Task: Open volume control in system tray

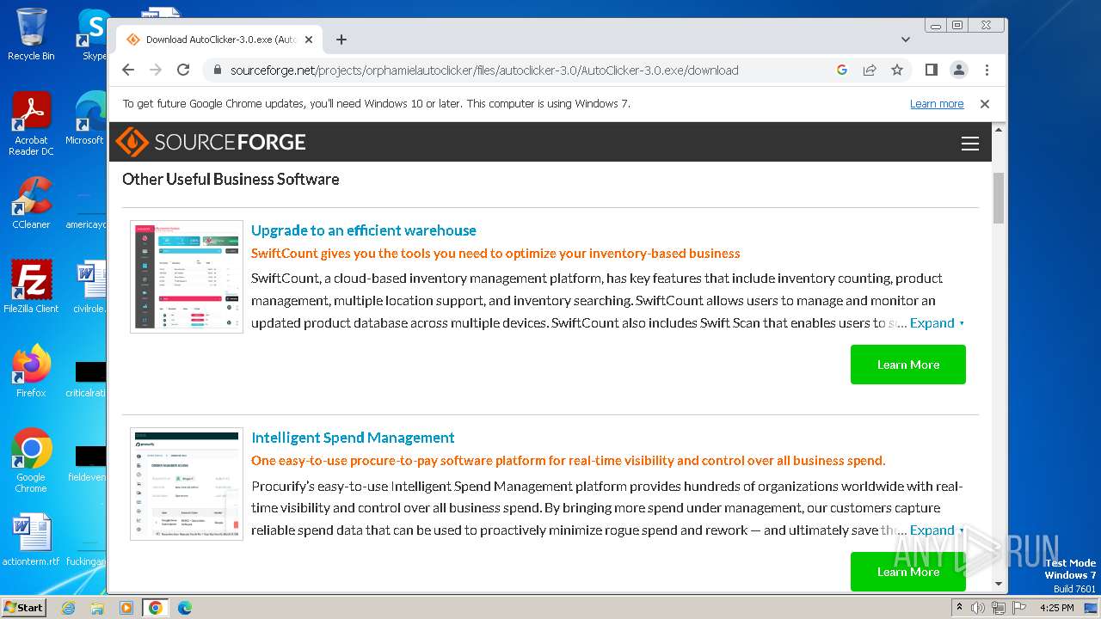Action: click(977, 608)
